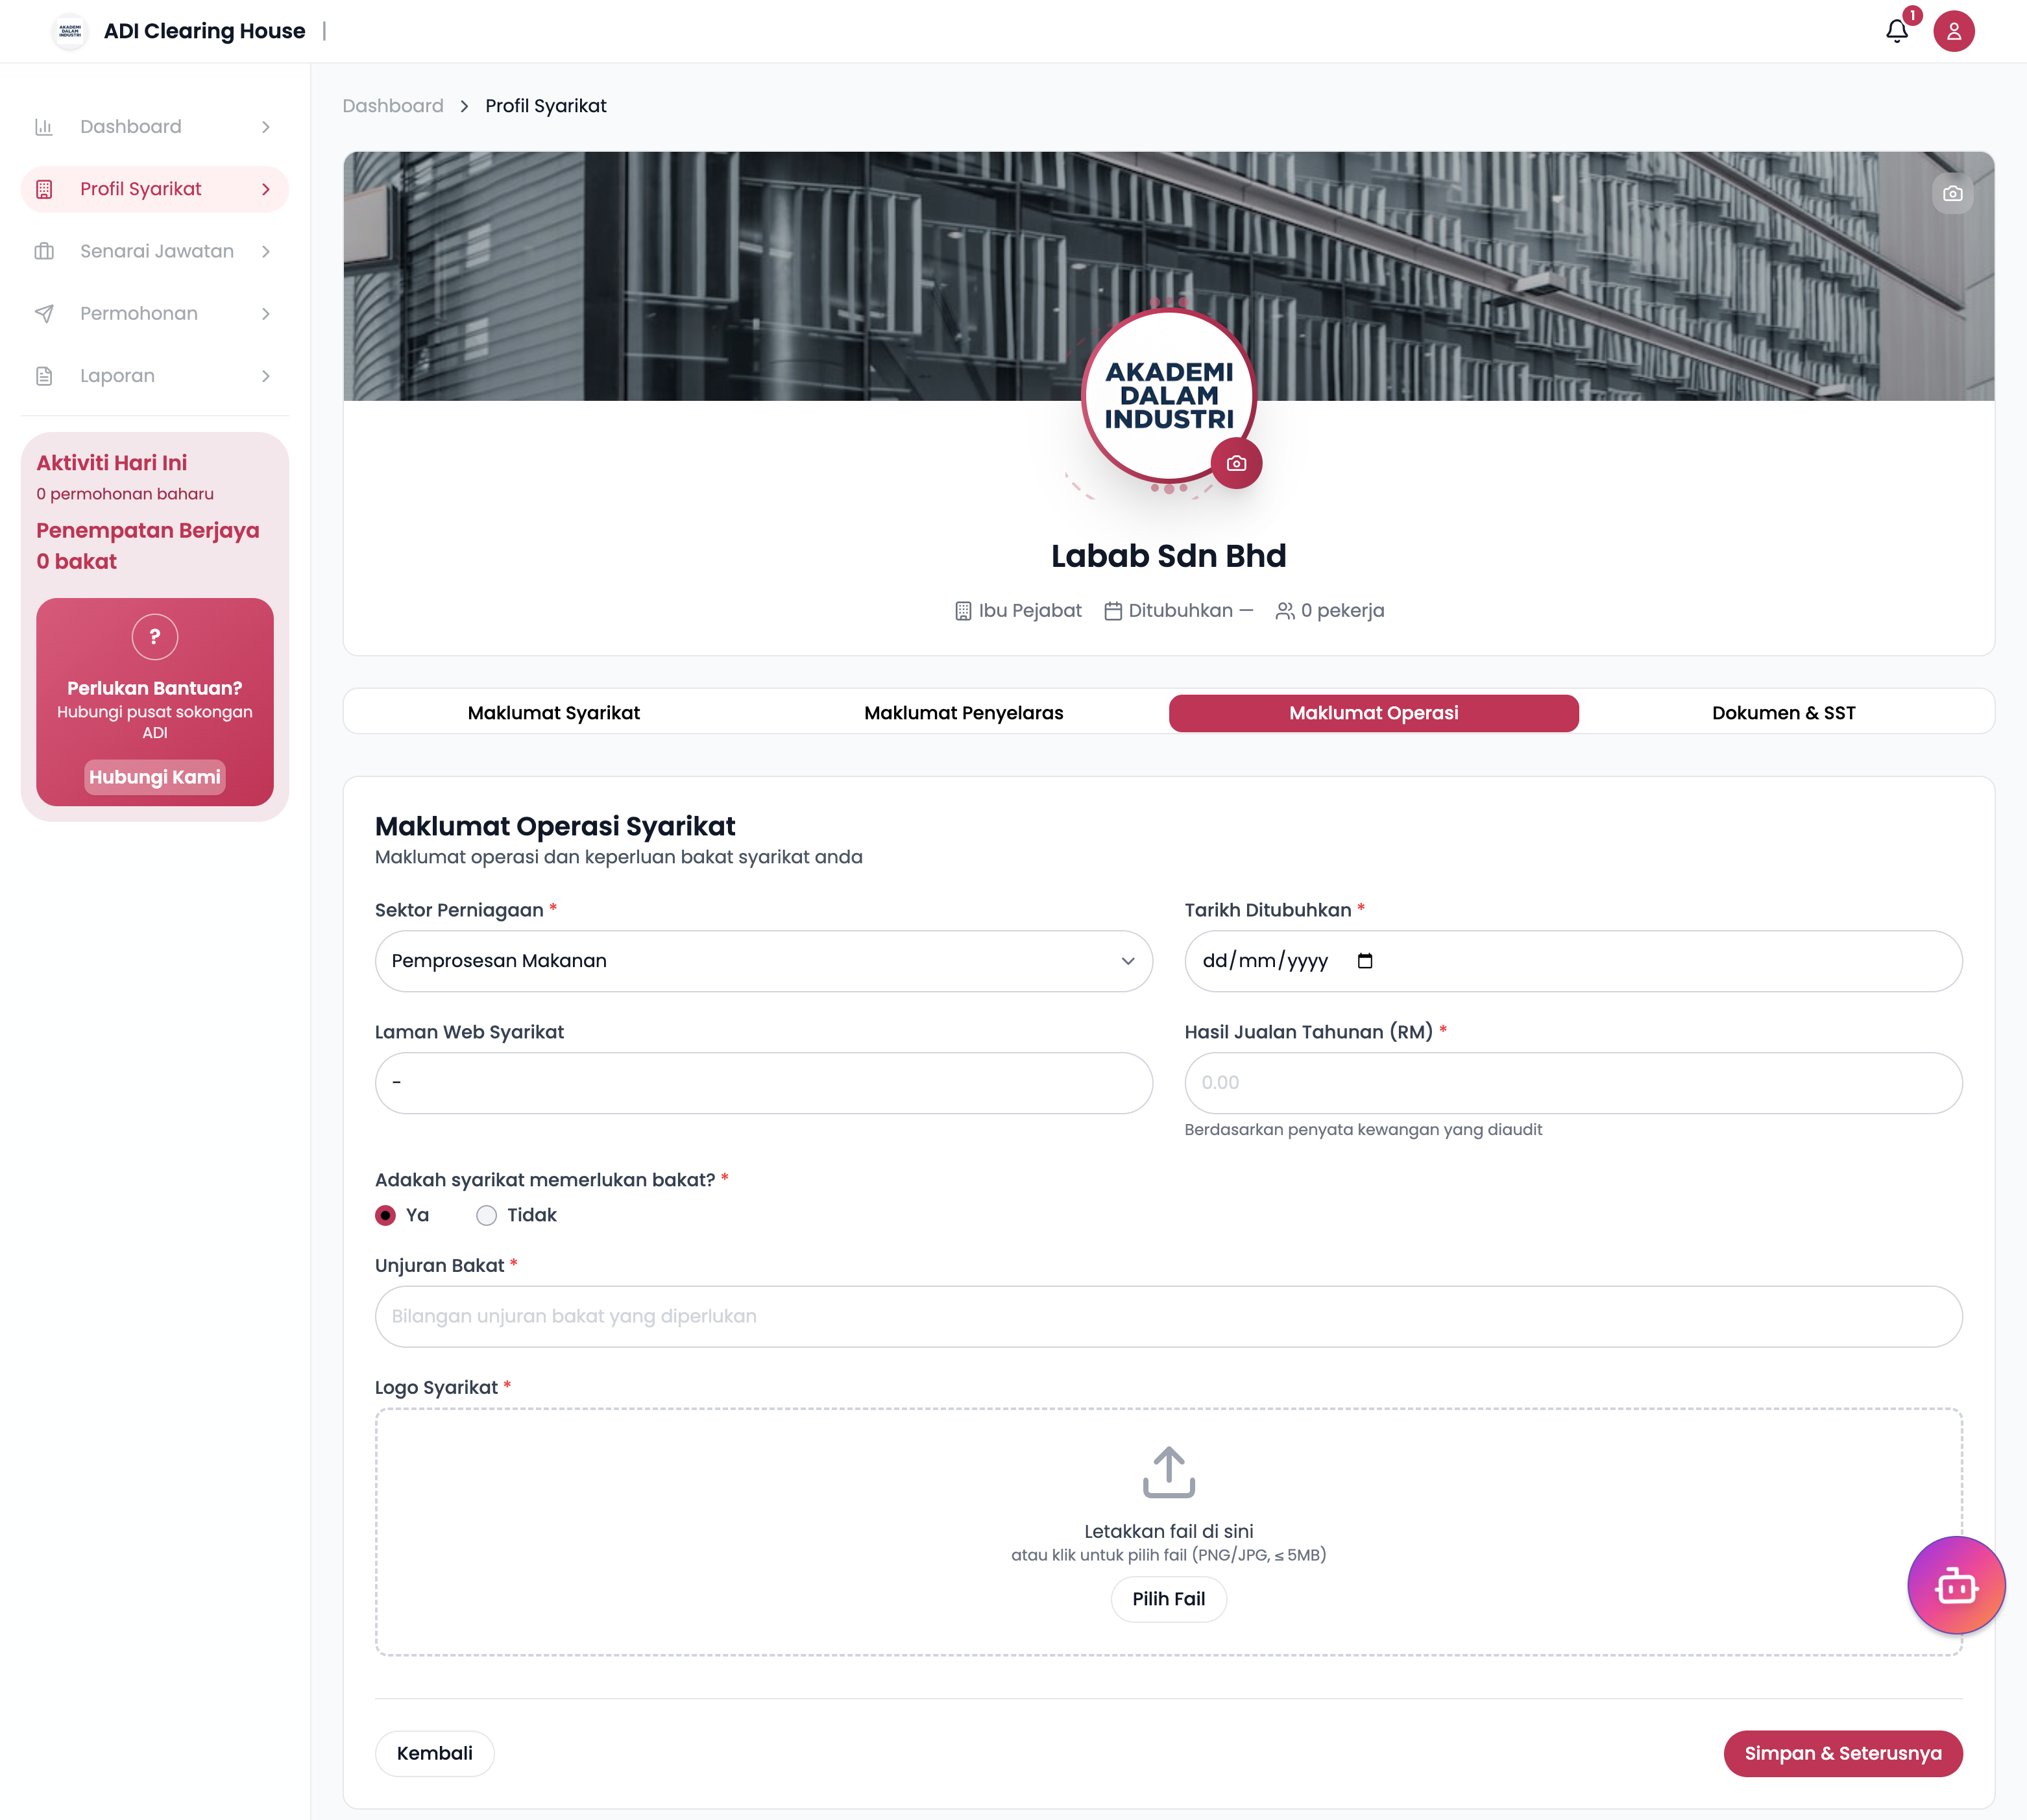Click the Dashboard breadcrumb link

[x=392, y=106]
